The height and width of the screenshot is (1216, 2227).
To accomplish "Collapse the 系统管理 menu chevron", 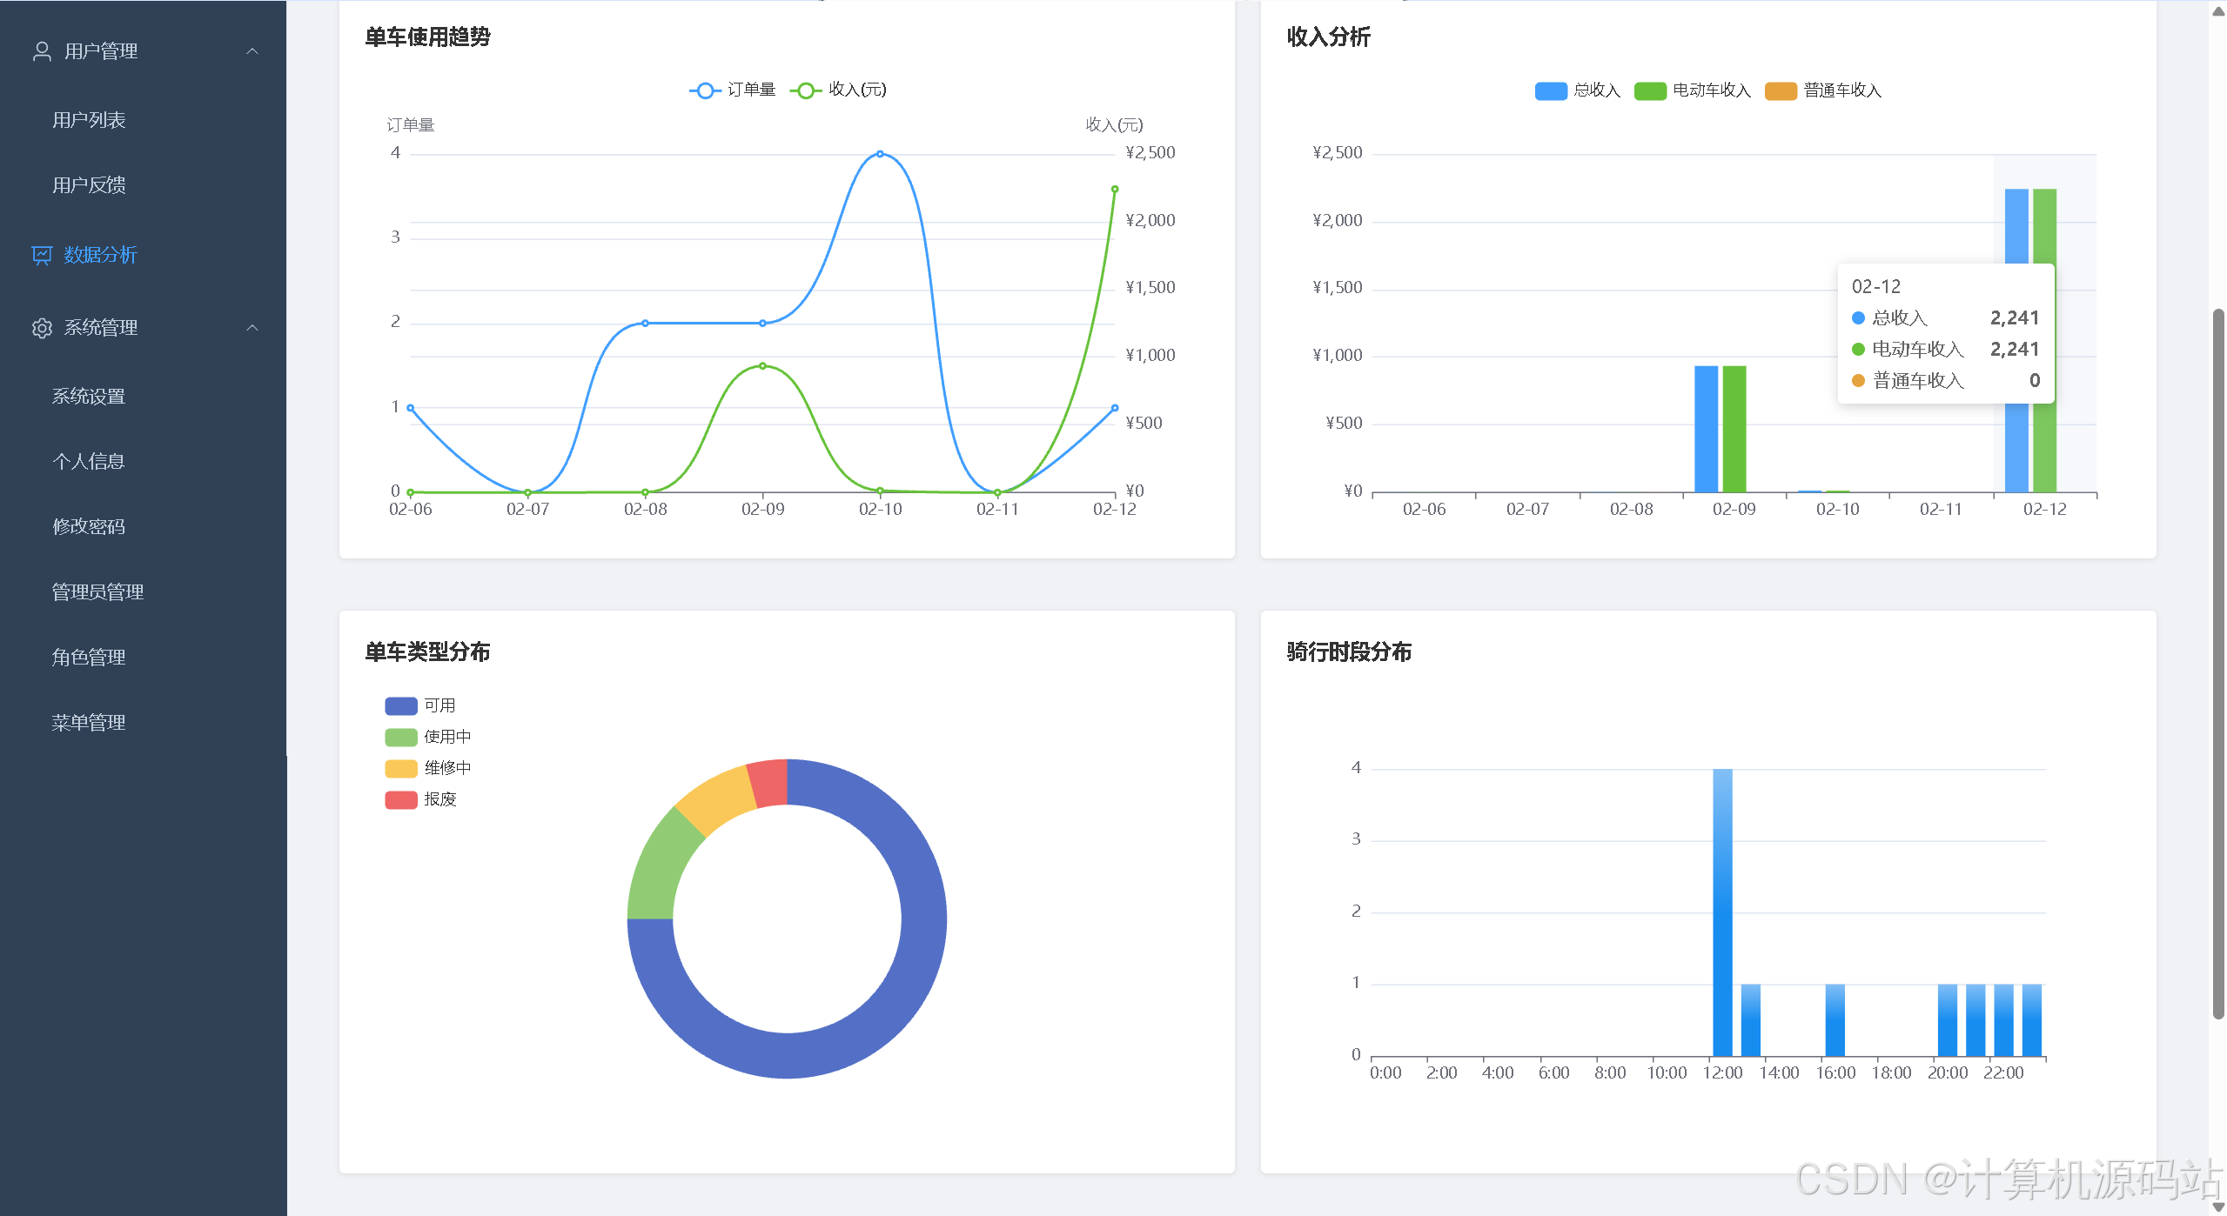I will coord(252,328).
